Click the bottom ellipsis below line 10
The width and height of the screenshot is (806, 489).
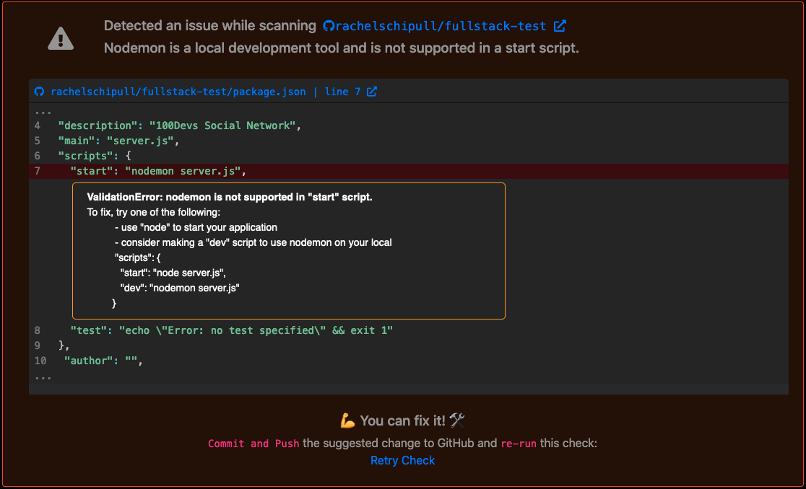43,376
